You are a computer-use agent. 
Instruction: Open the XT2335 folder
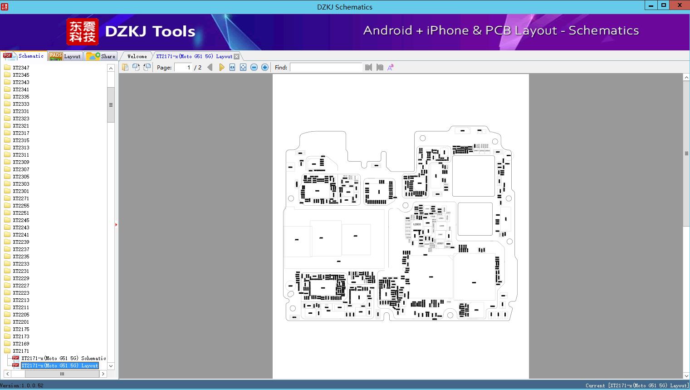coord(17,97)
